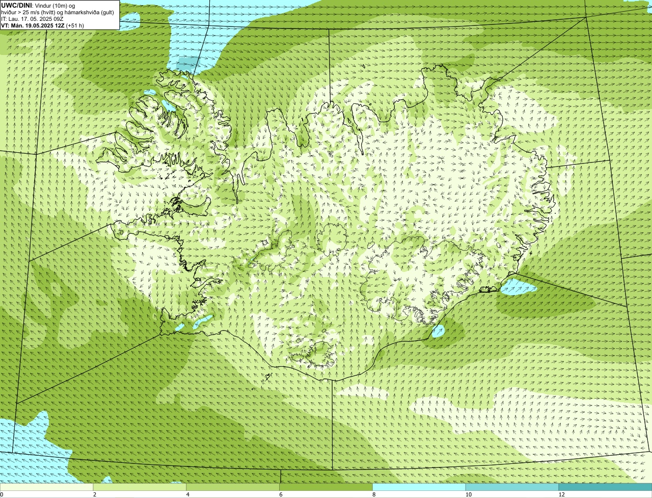This screenshot has height=498, width=652.
Task: Click the legend scale label '2'
Action: (95, 494)
